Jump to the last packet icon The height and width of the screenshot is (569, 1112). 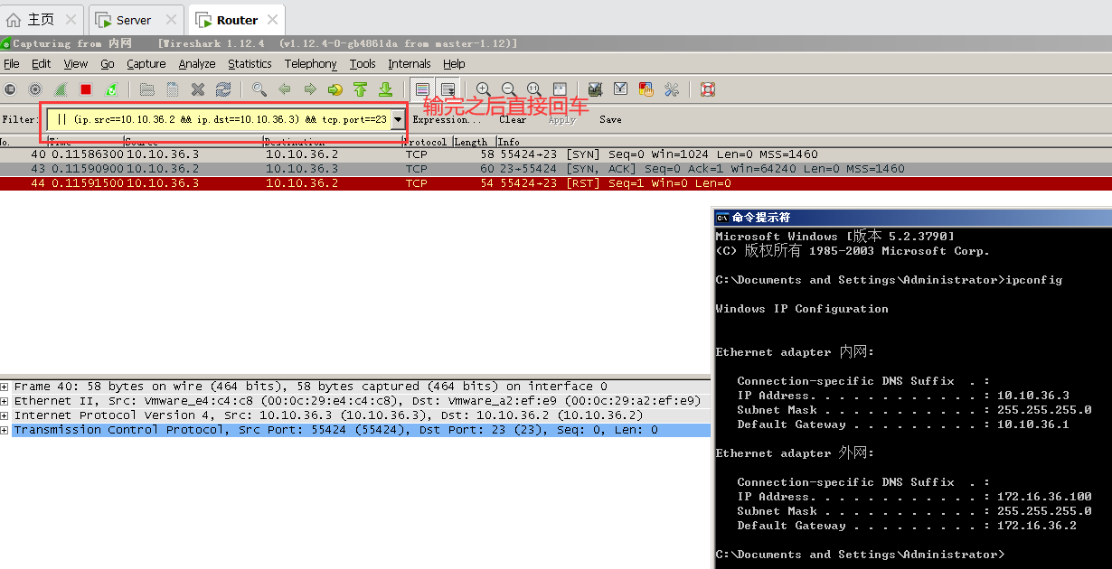386,89
